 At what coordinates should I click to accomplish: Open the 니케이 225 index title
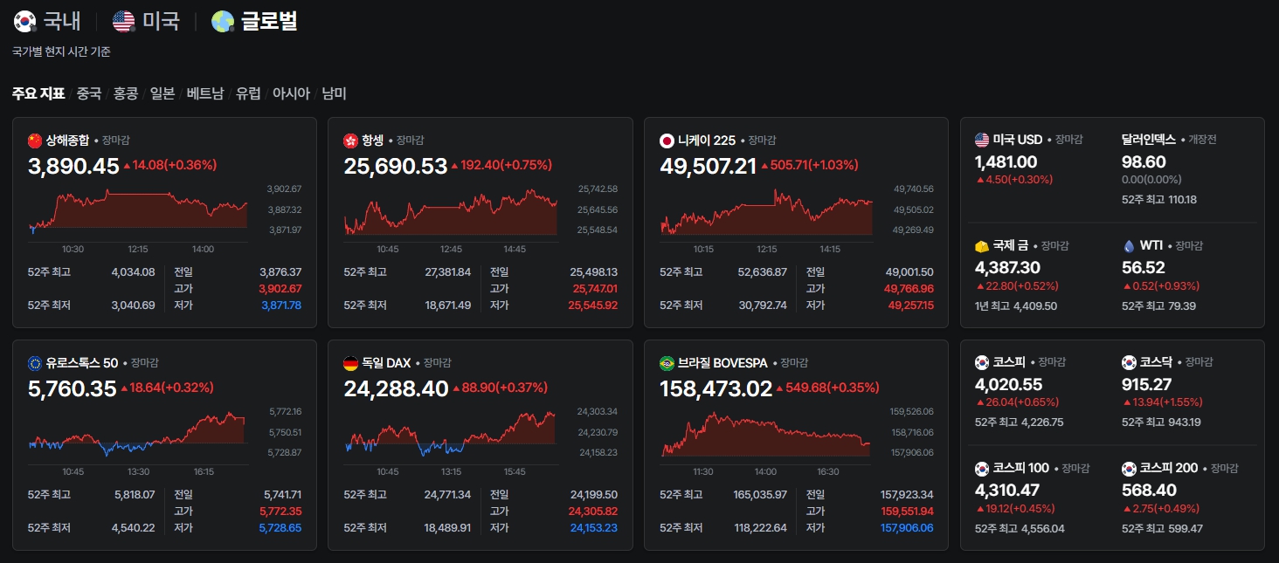tap(707, 141)
